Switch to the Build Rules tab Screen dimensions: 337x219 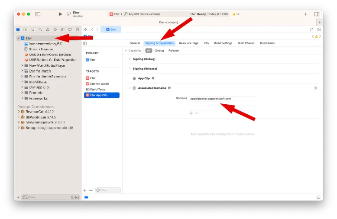(267, 43)
